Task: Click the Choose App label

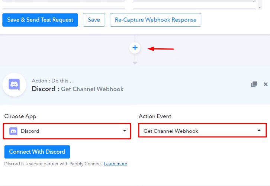Action: (x=20, y=116)
